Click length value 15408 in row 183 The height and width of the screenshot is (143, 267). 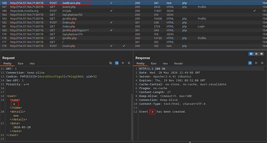[x=158, y=19]
